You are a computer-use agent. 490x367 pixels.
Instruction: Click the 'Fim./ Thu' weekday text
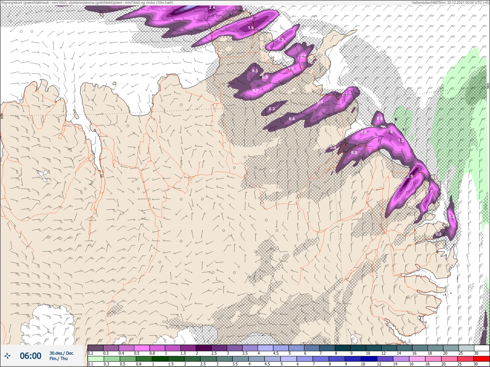click(59, 359)
